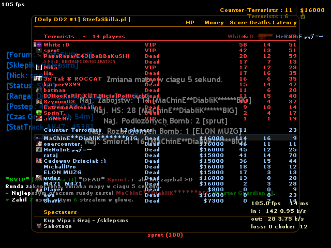Image resolution: width=331 pixels, height=248 pixels.
Task: Click the $15800 money value for rataj
Action: pyautogui.click(x=212, y=155)
